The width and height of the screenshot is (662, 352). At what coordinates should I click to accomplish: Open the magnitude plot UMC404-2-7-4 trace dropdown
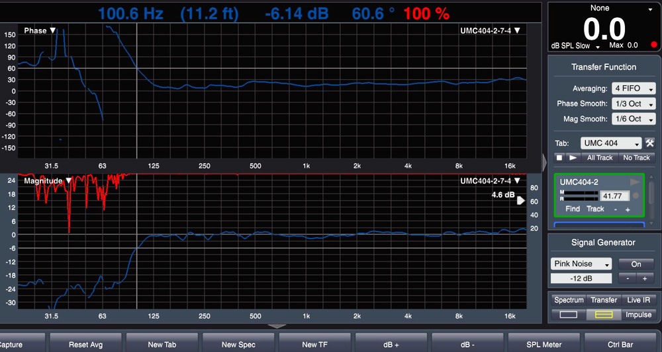click(490, 181)
